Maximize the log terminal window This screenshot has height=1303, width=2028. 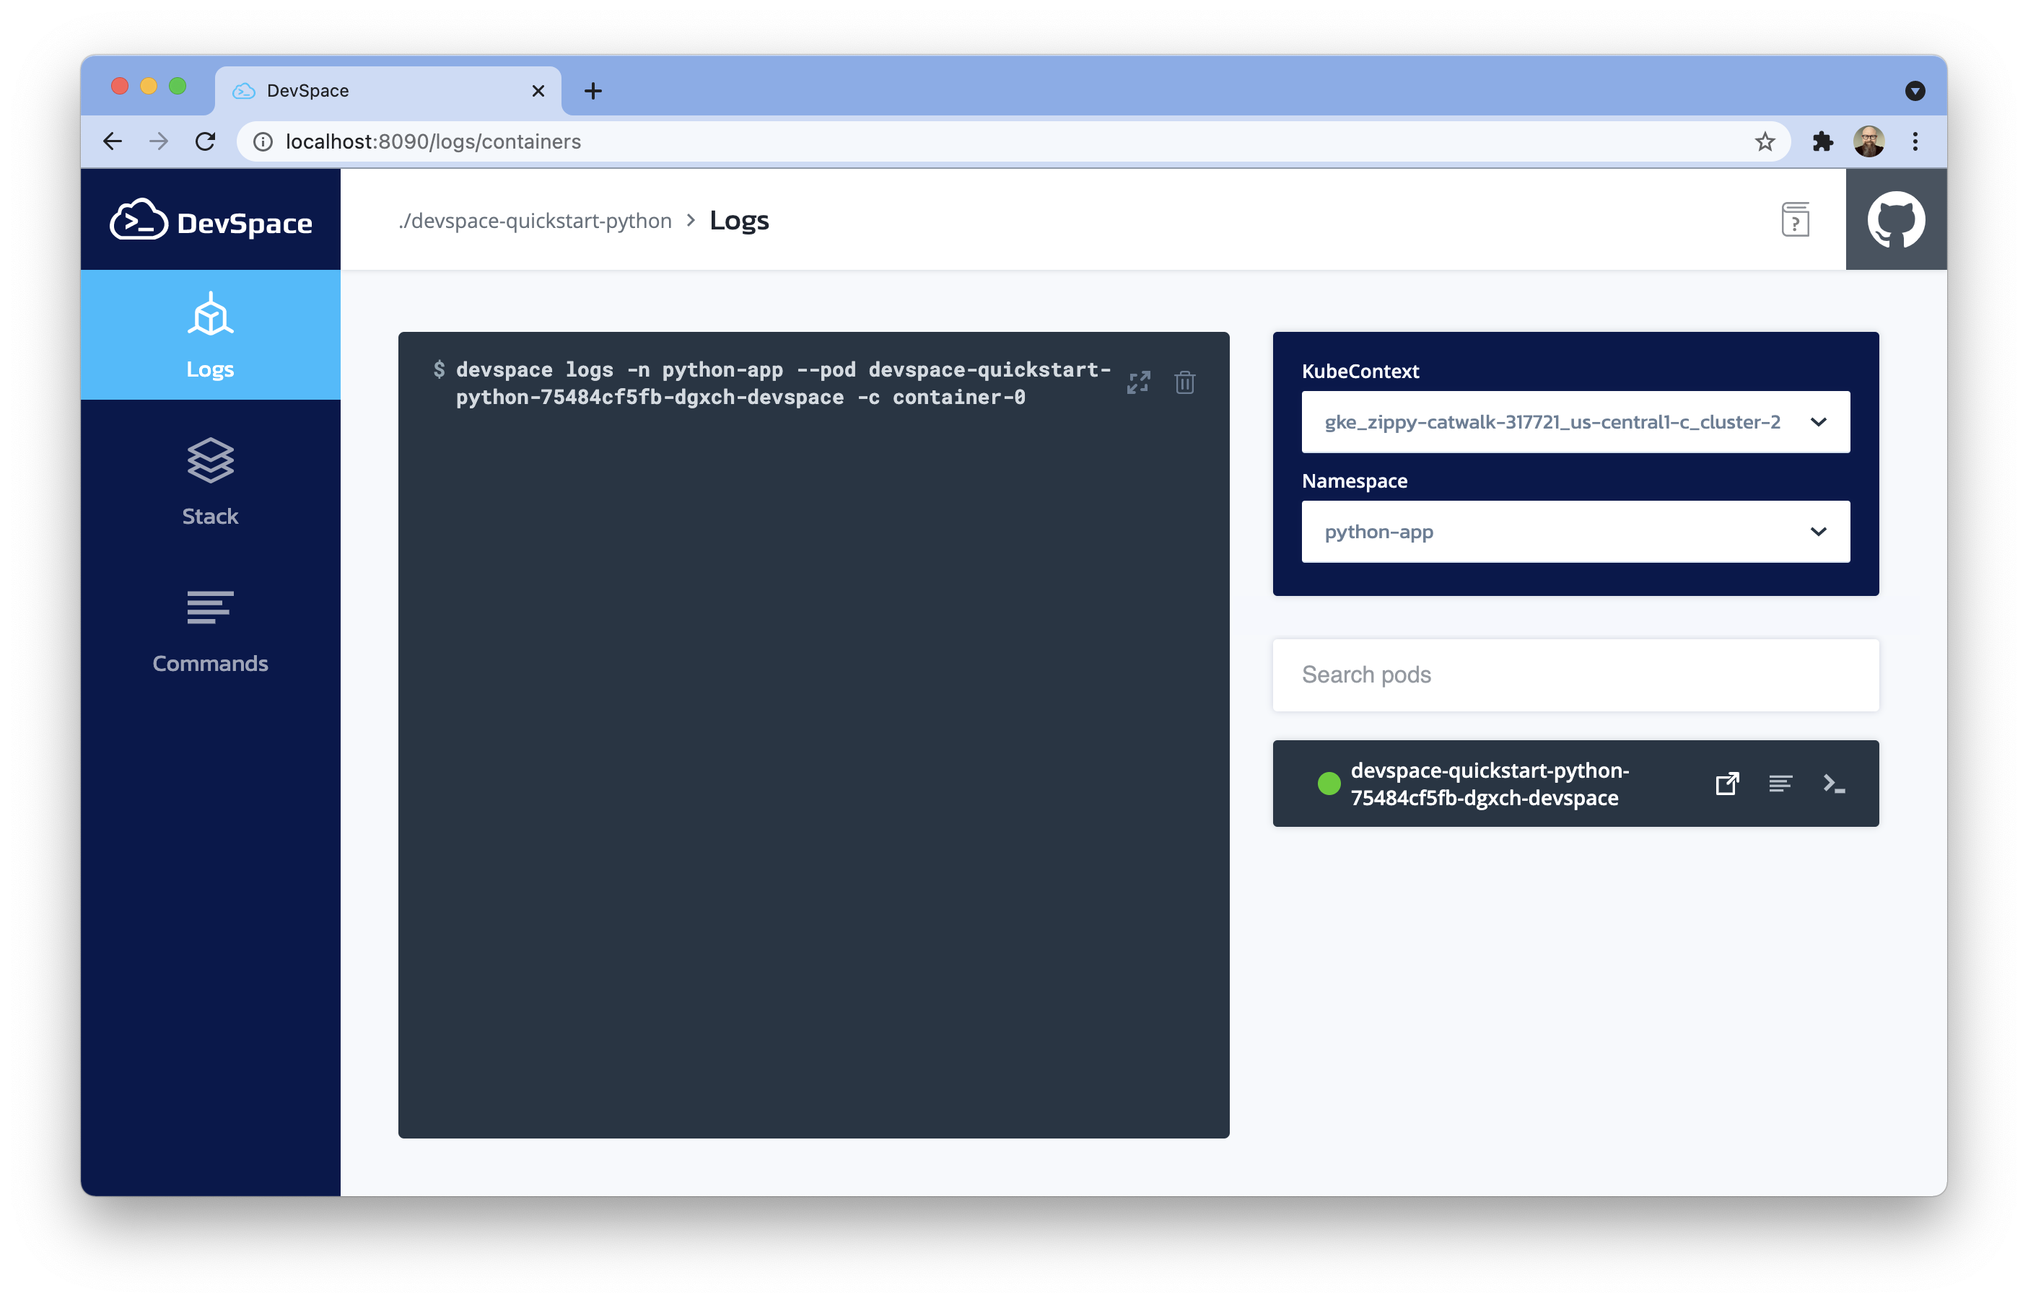(x=1138, y=382)
